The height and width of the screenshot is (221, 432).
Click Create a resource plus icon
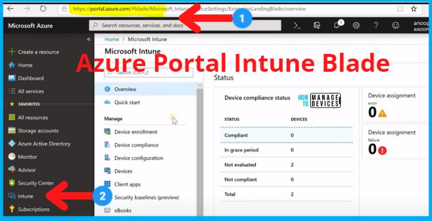[11, 52]
